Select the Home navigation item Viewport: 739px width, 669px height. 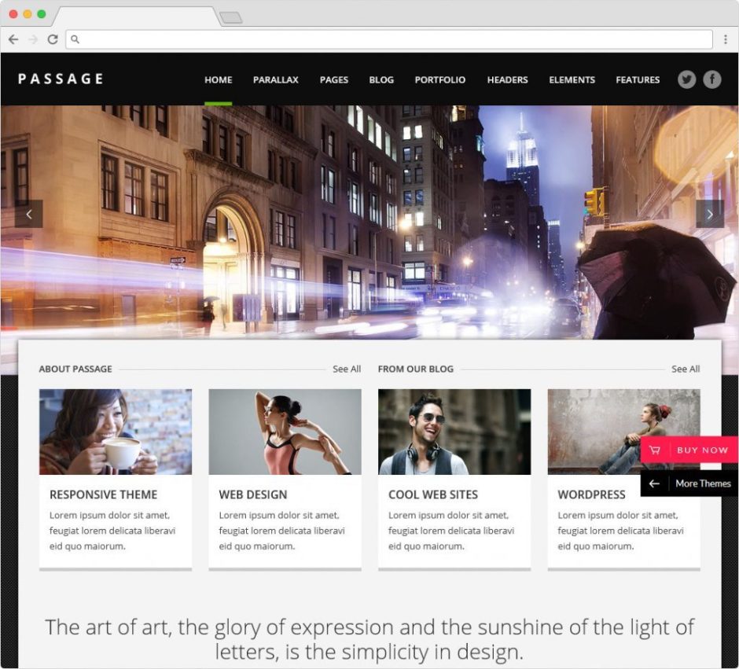pos(219,79)
